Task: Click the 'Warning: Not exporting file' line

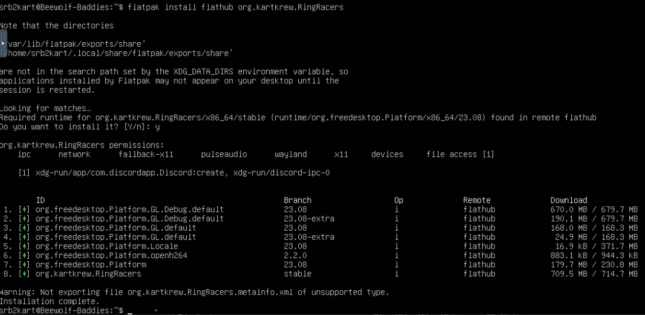Action: coord(194,292)
